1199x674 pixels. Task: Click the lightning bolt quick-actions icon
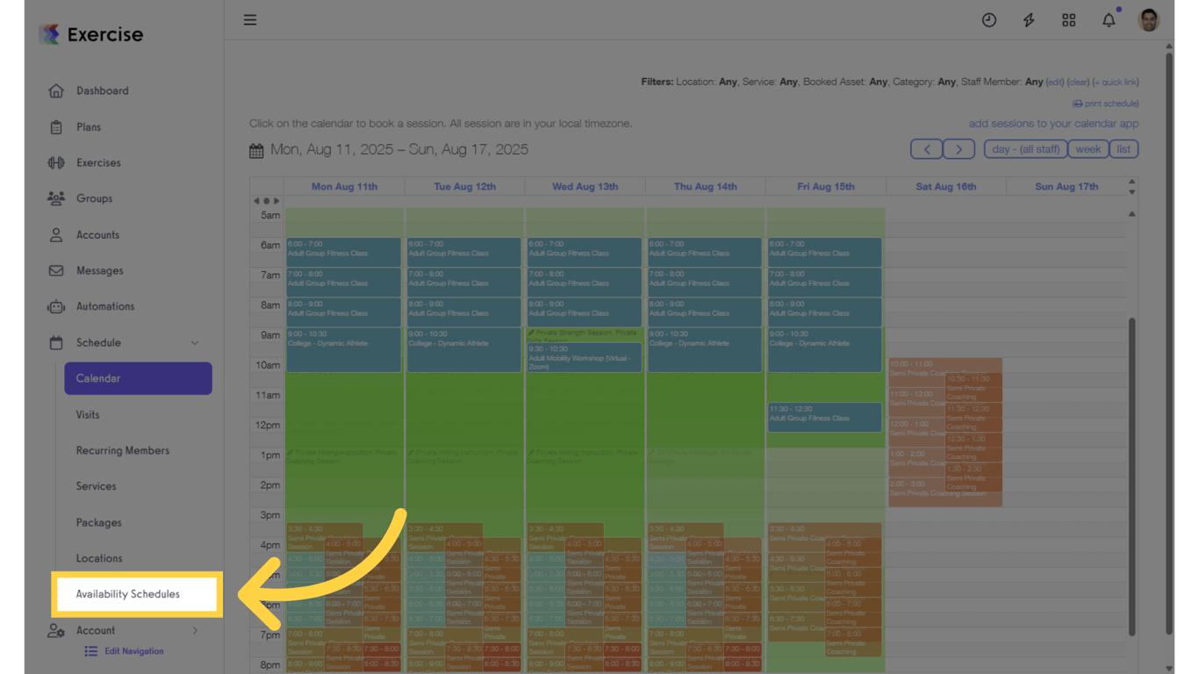(x=1029, y=19)
